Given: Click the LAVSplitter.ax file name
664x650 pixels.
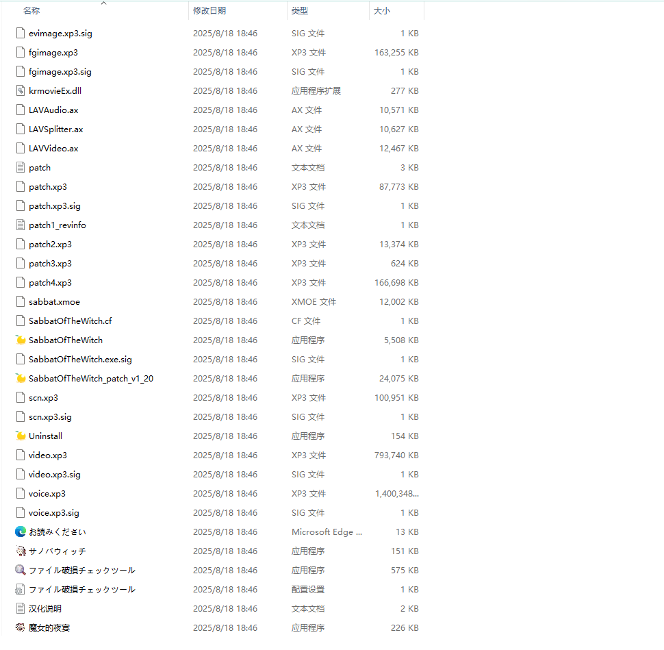Looking at the screenshot, I should pyautogui.click(x=55, y=129).
